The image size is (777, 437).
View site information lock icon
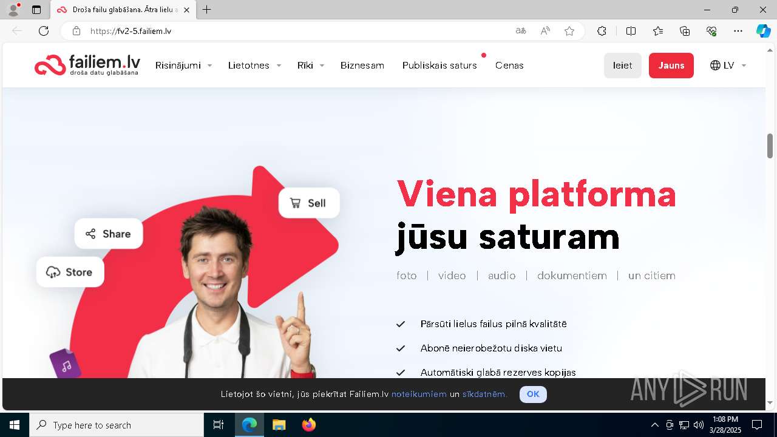click(76, 31)
